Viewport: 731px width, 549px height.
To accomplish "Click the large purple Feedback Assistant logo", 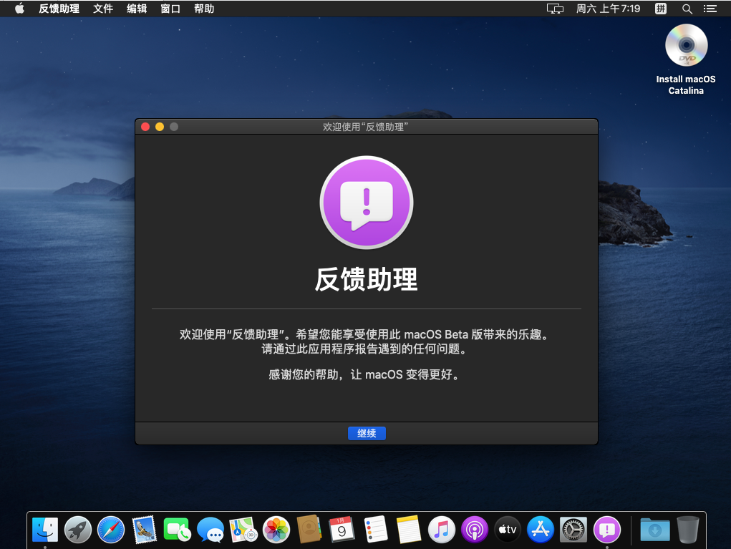I will [367, 203].
